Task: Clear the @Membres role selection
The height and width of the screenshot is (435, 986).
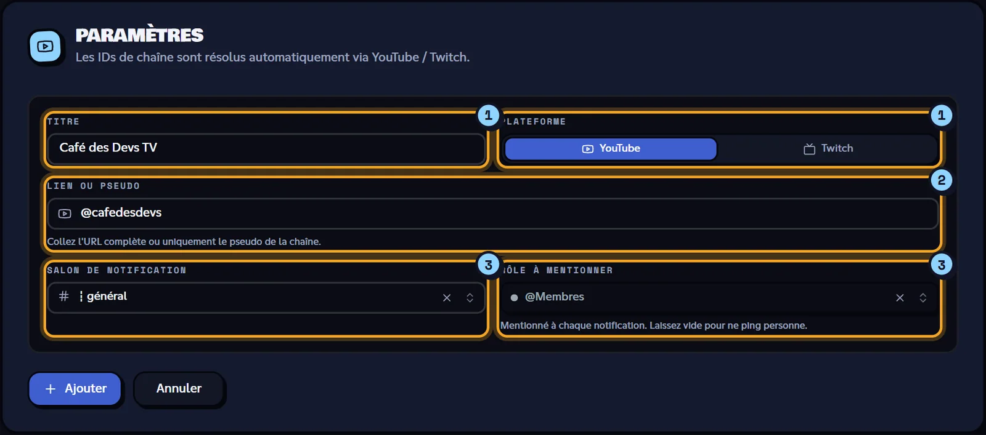Action: point(900,298)
